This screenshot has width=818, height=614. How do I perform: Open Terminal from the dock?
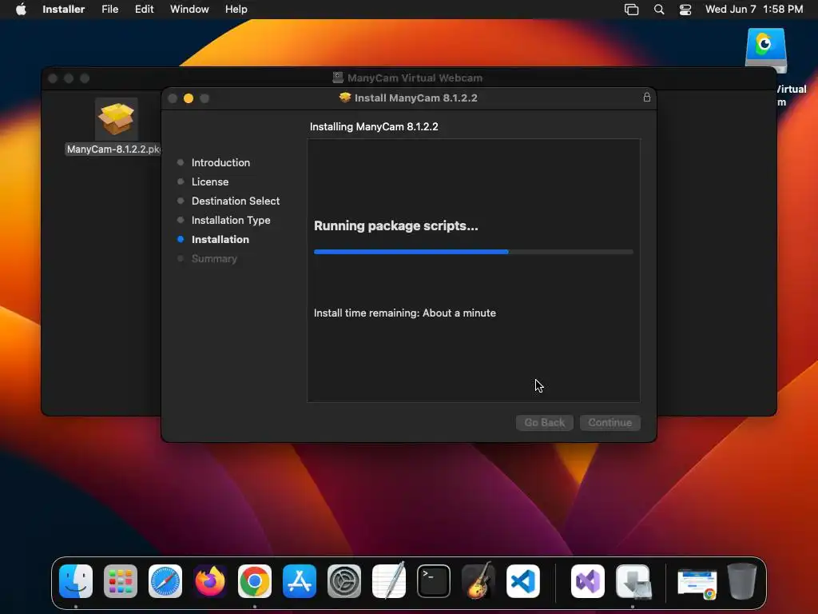click(434, 581)
